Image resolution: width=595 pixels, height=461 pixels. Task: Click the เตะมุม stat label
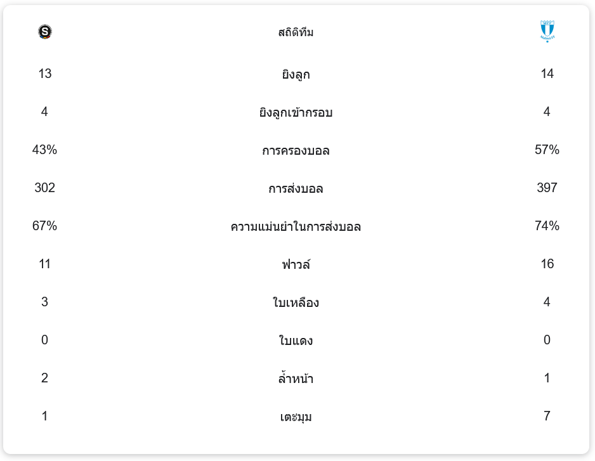(296, 417)
